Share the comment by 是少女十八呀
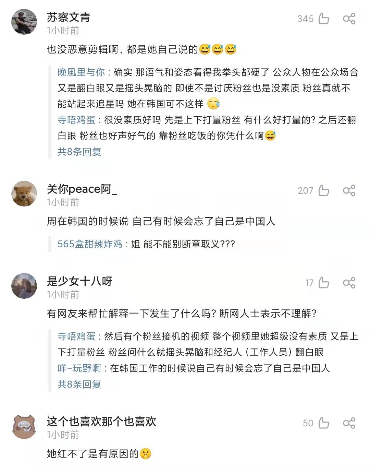The image size is (370, 473). (x=349, y=283)
